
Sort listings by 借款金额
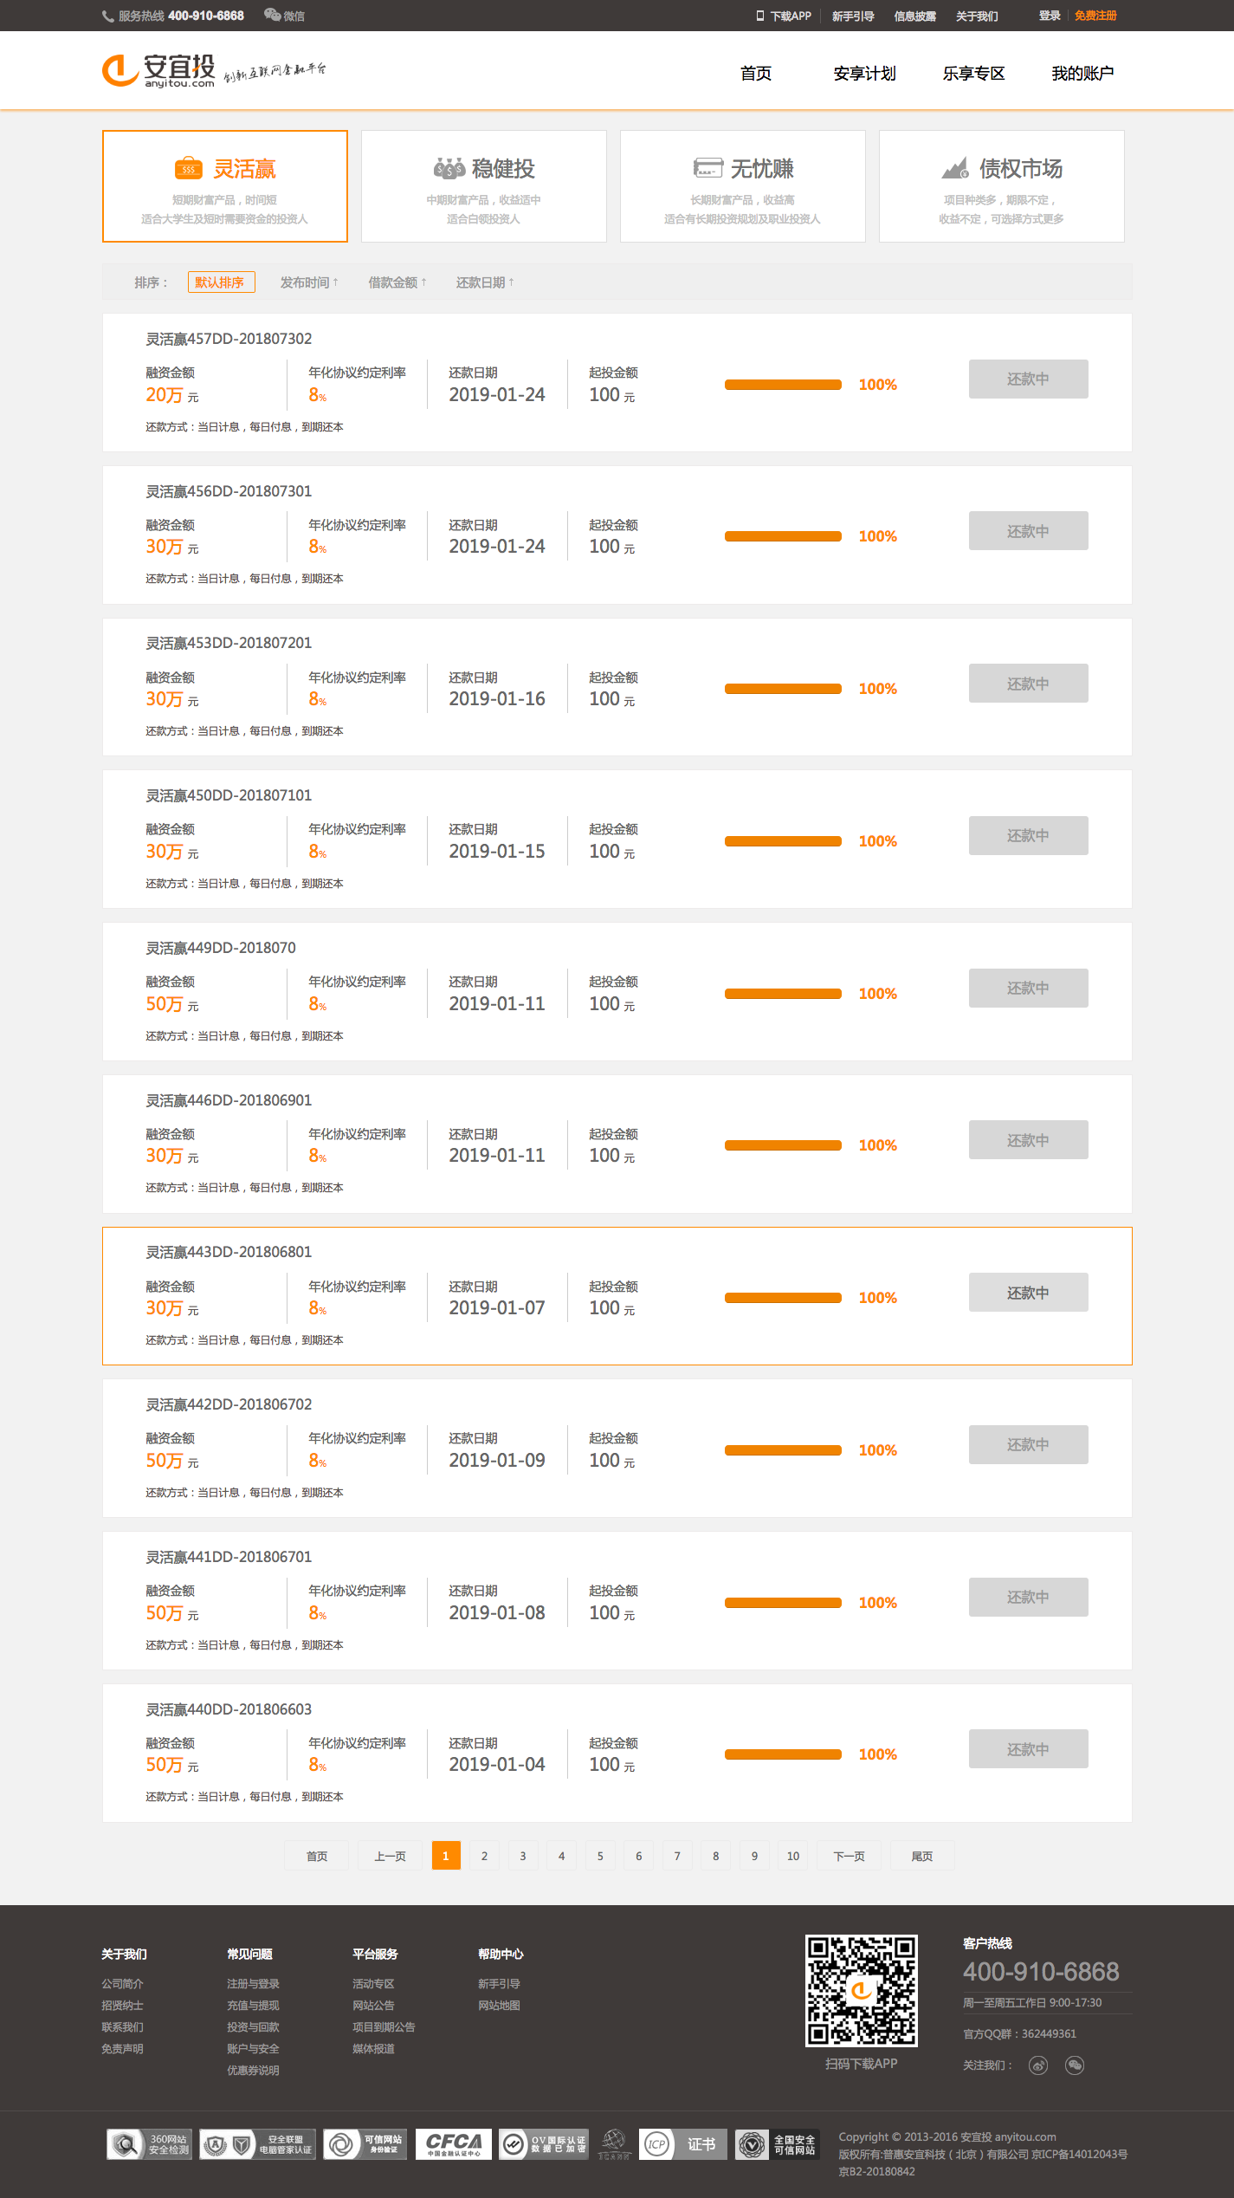(397, 282)
